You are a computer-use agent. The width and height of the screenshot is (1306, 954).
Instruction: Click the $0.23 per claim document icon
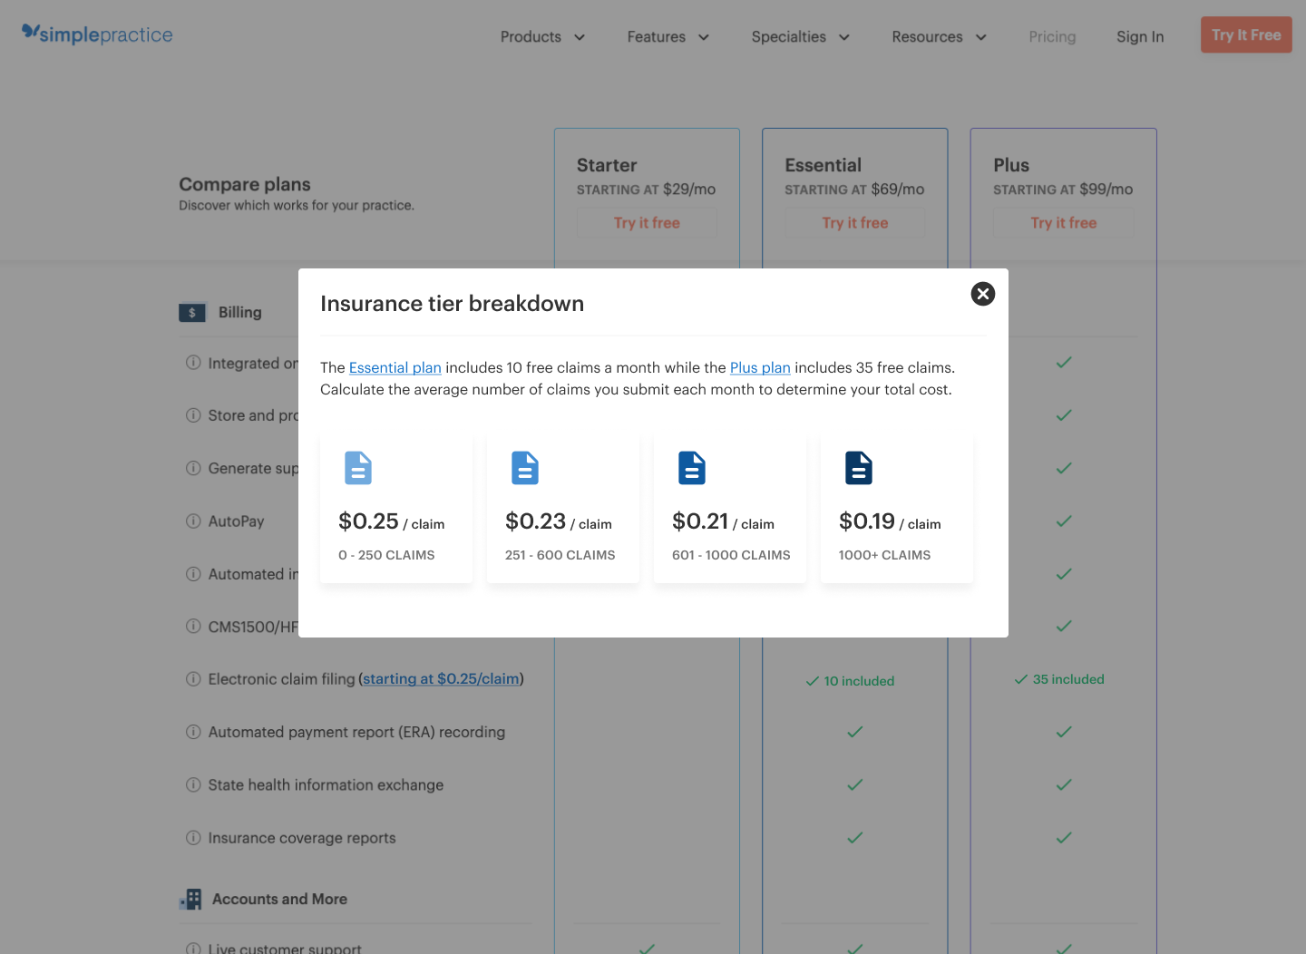(525, 468)
